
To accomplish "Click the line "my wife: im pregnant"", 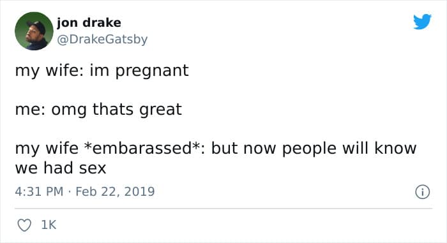I will 102,71.
